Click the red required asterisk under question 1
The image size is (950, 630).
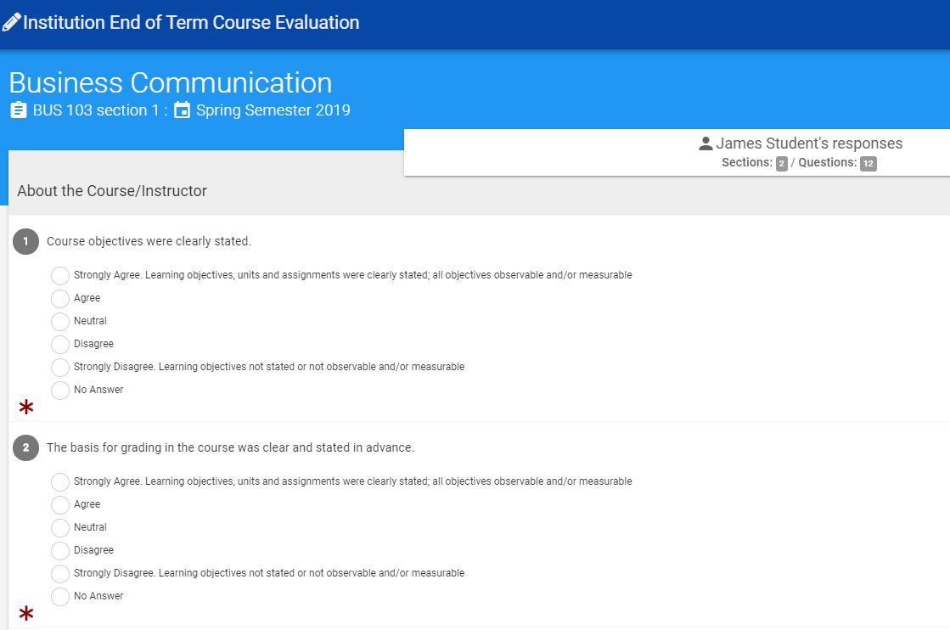26,408
